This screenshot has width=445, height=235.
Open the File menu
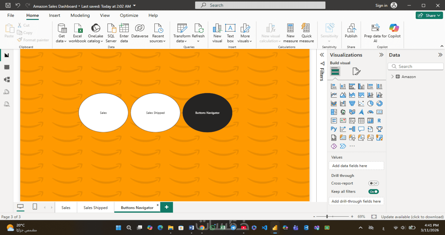[x=11, y=15]
